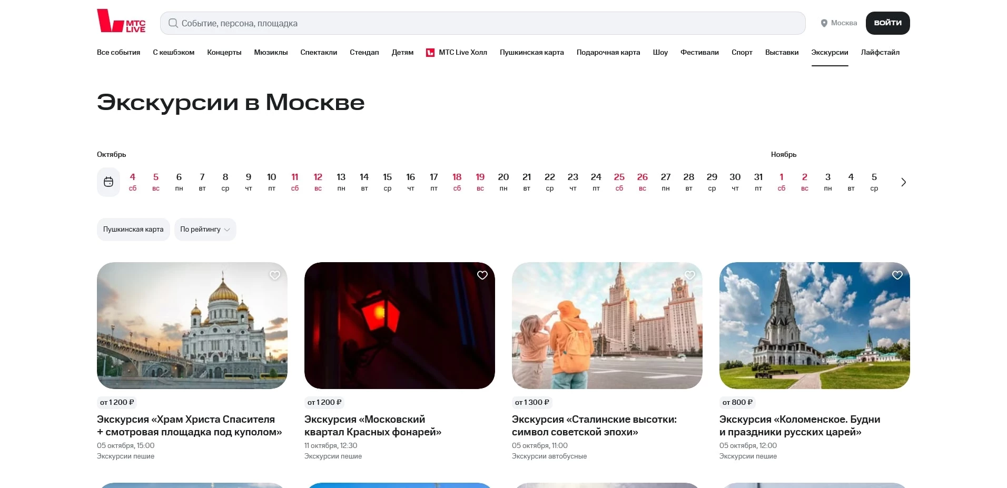Screen dimensions: 1007x488
Task: Click the MTC Live logo
Action: coord(121,22)
